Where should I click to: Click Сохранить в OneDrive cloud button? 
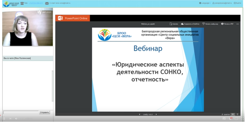pyautogui.click(x=190, y=24)
